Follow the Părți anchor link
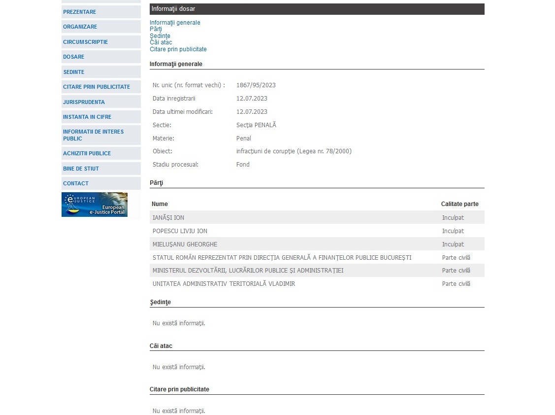The width and height of the screenshot is (555, 415). (156, 29)
